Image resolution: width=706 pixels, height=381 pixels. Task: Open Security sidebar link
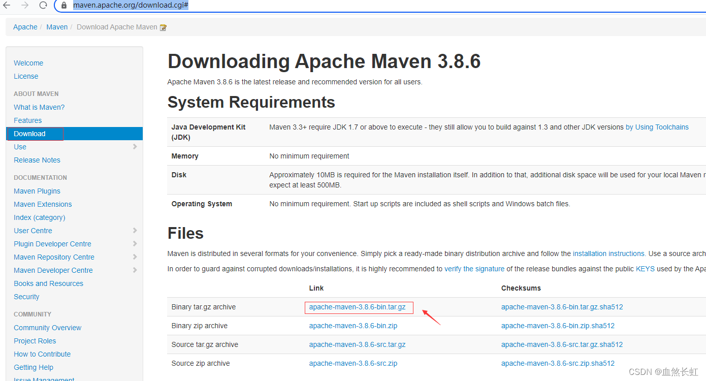(26, 297)
